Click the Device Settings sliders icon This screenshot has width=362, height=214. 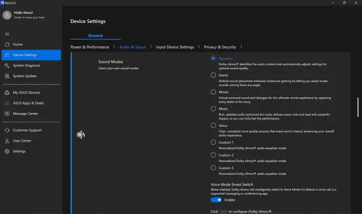7,55
